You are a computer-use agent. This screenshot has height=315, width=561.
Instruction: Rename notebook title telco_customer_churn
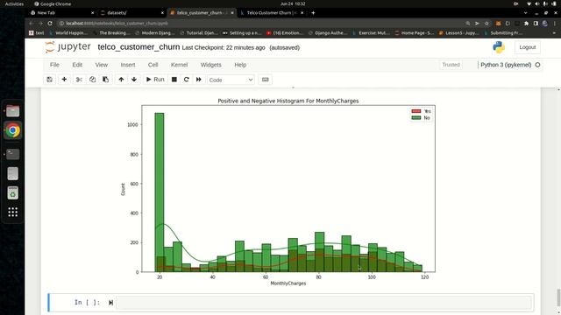click(138, 47)
